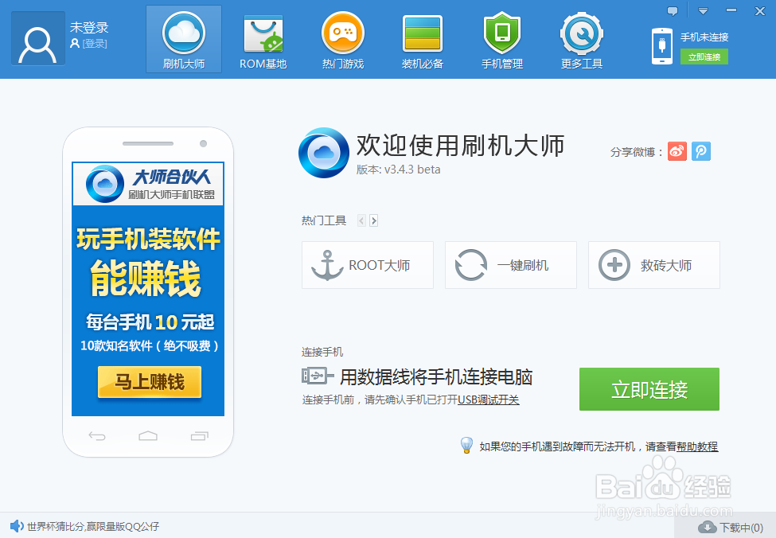Click the 未登录 status text

coord(89,27)
